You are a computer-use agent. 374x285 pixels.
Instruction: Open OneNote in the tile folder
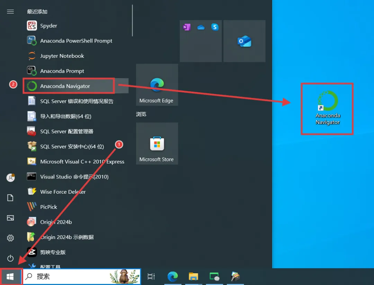187,27
